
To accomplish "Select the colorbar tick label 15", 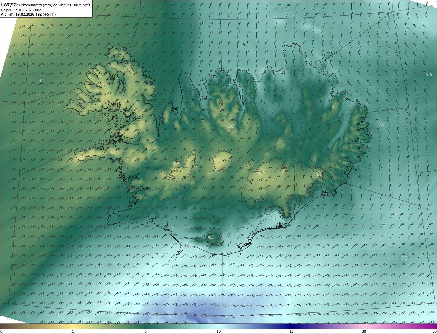I will pyautogui.click(x=291, y=331).
